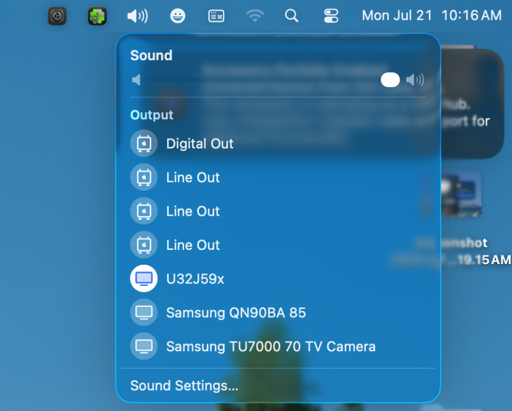Open Sound Settings...
This screenshot has width=512, height=411.
184,386
